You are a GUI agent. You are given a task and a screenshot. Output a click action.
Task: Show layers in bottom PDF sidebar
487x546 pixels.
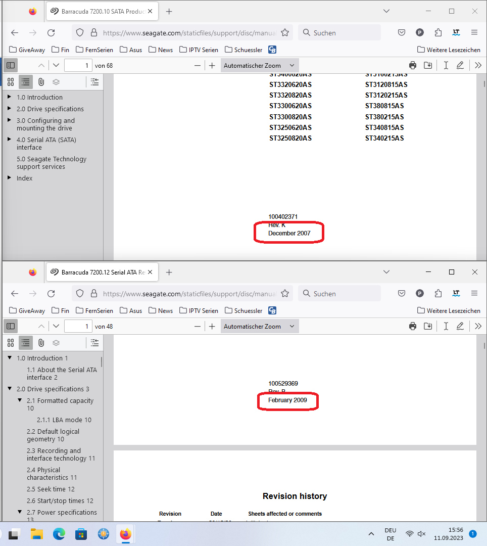click(x=56, y=343)
